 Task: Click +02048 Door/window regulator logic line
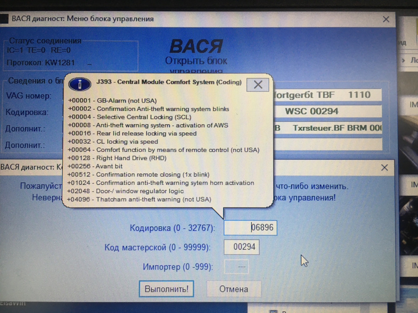125,191
